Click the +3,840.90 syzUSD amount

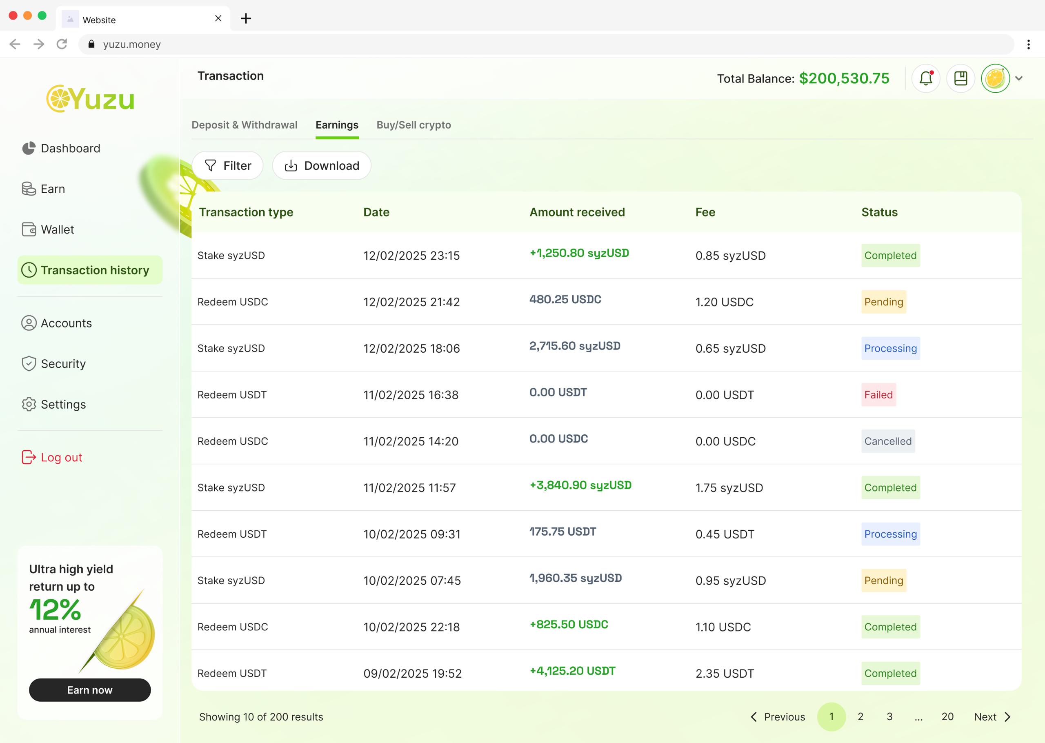tap(580, 485)
